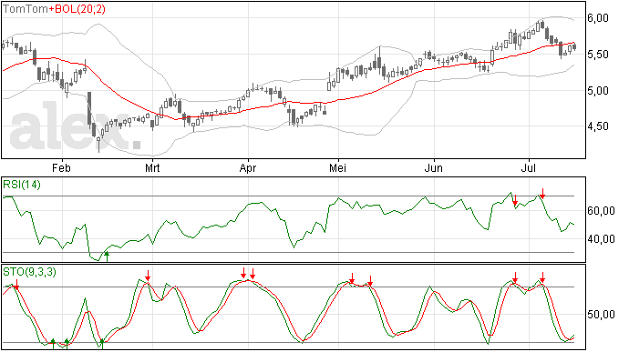This screenshot has width=629, height=352.
Task: Select the 50,00 stochastic axis value
Action: click(601, 315)
